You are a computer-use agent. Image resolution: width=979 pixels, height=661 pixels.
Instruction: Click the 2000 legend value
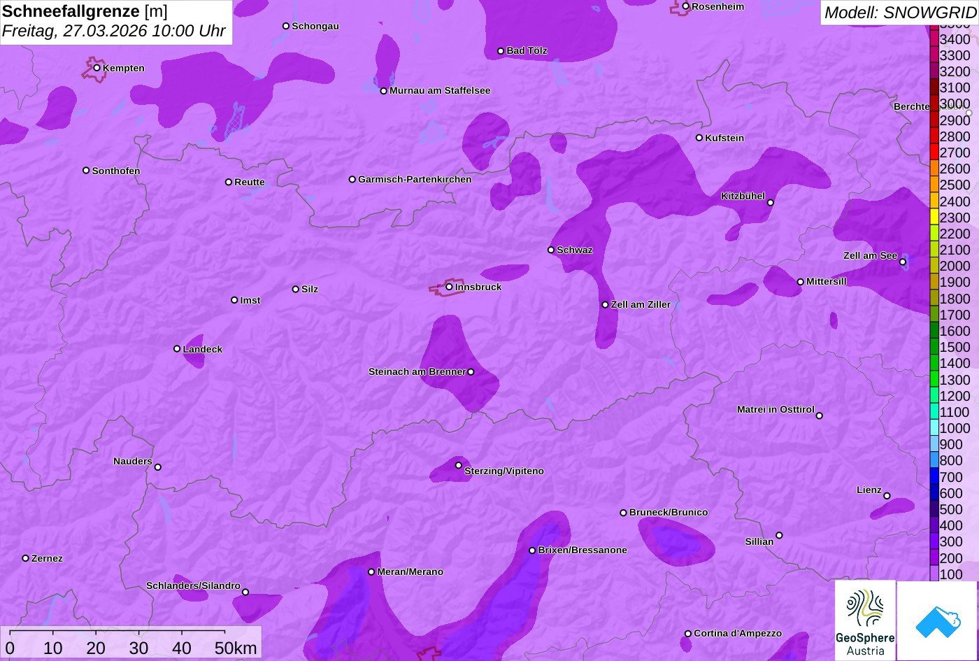955,266
